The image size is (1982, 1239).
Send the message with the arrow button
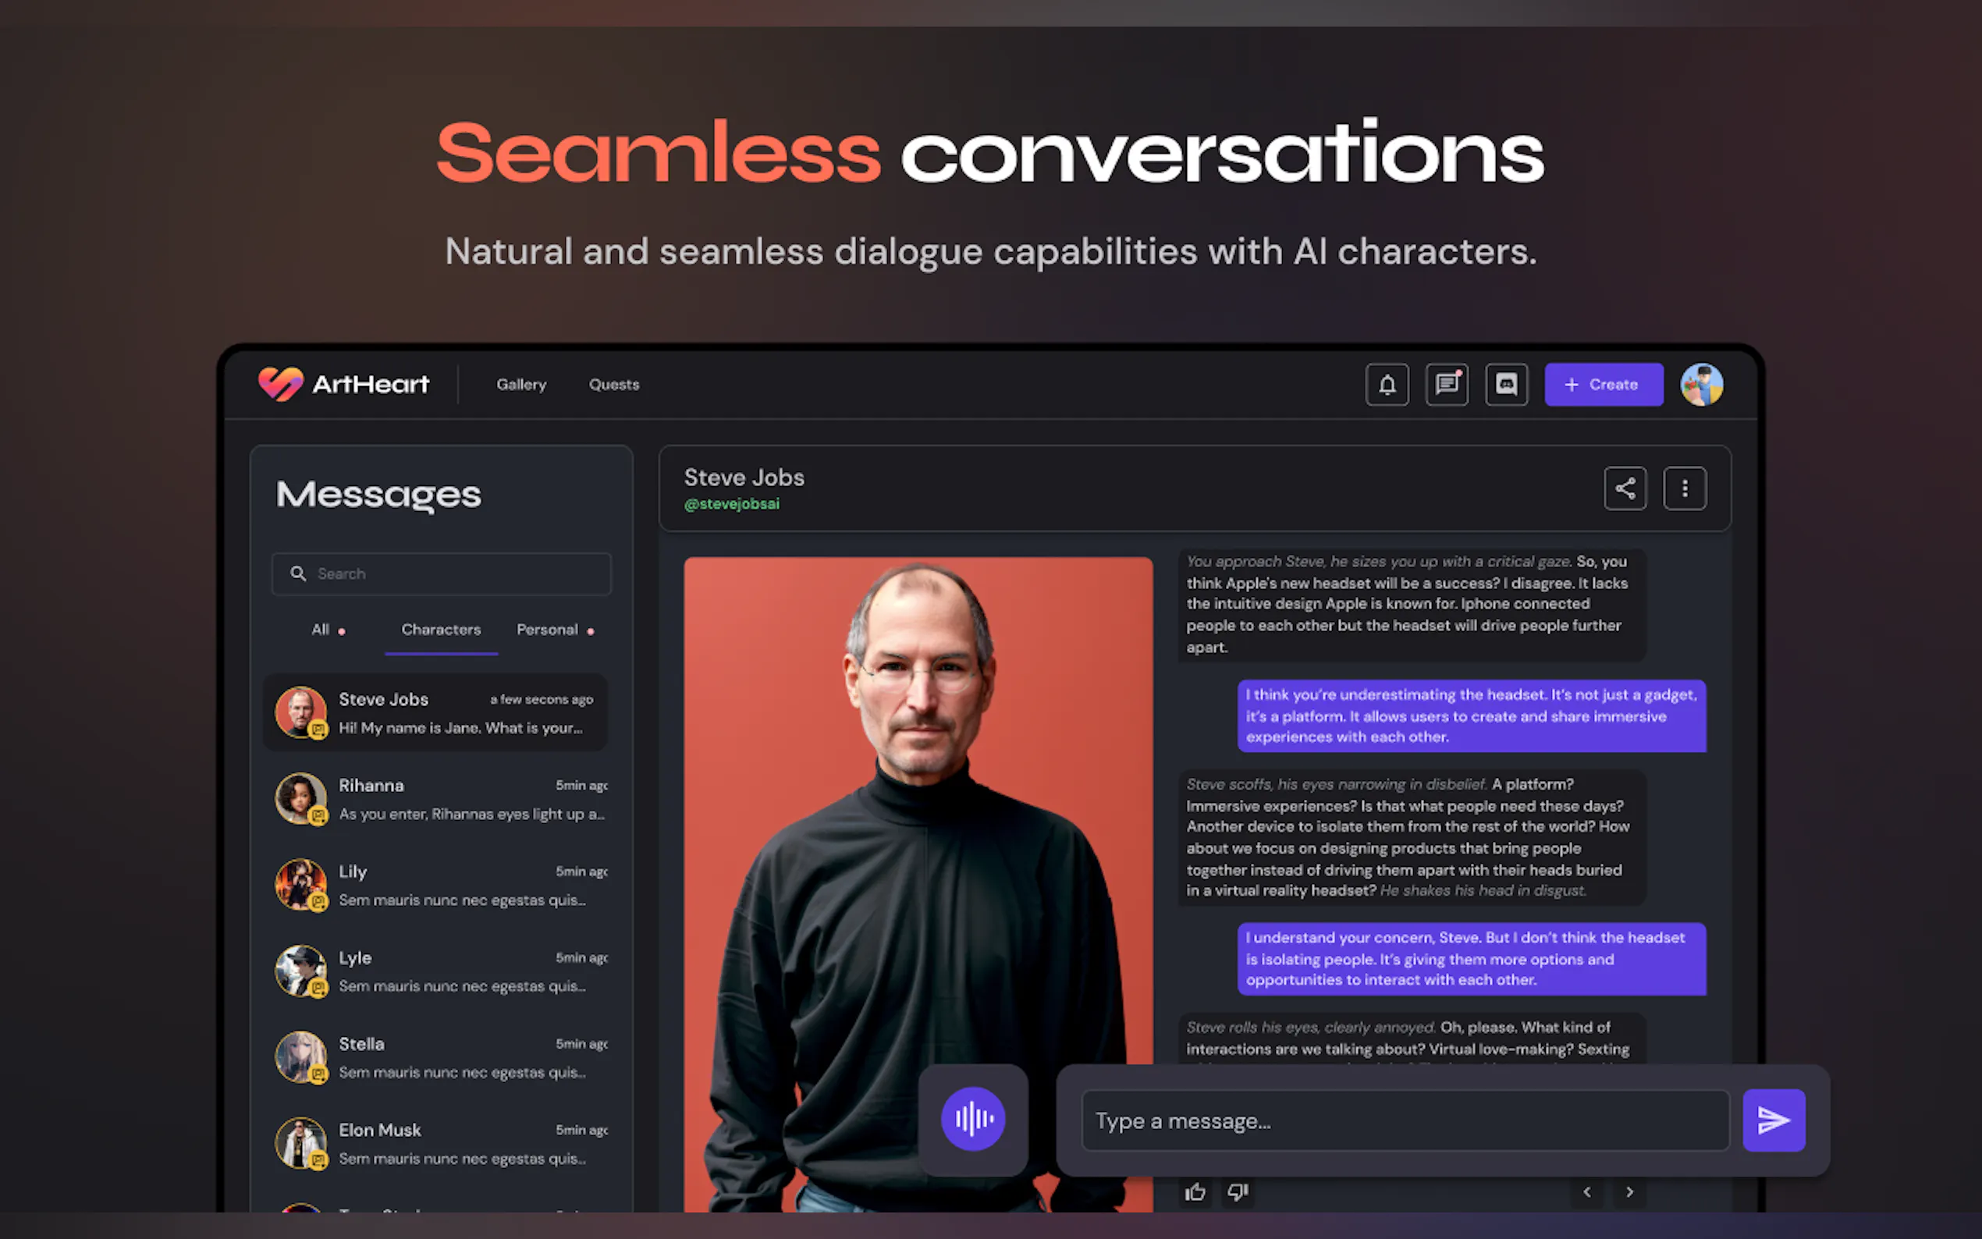[1773, 1120]
